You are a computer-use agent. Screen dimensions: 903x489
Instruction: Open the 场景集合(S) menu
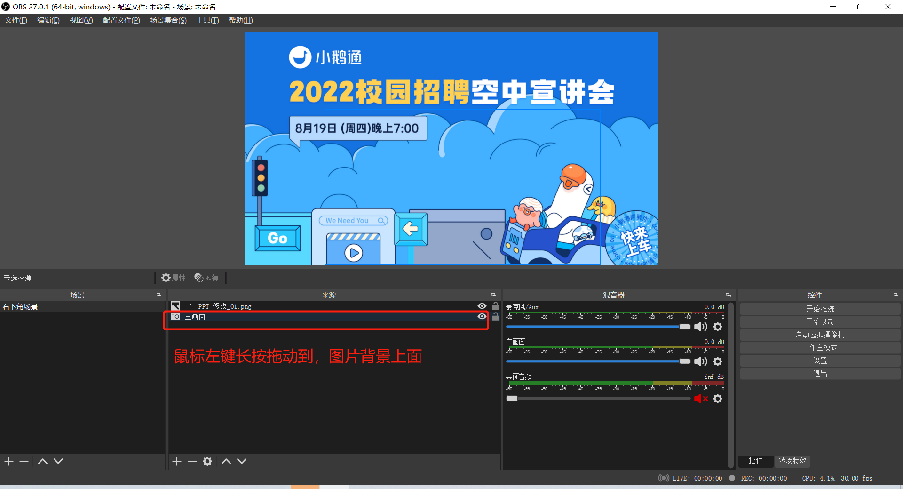coord(168,20)
